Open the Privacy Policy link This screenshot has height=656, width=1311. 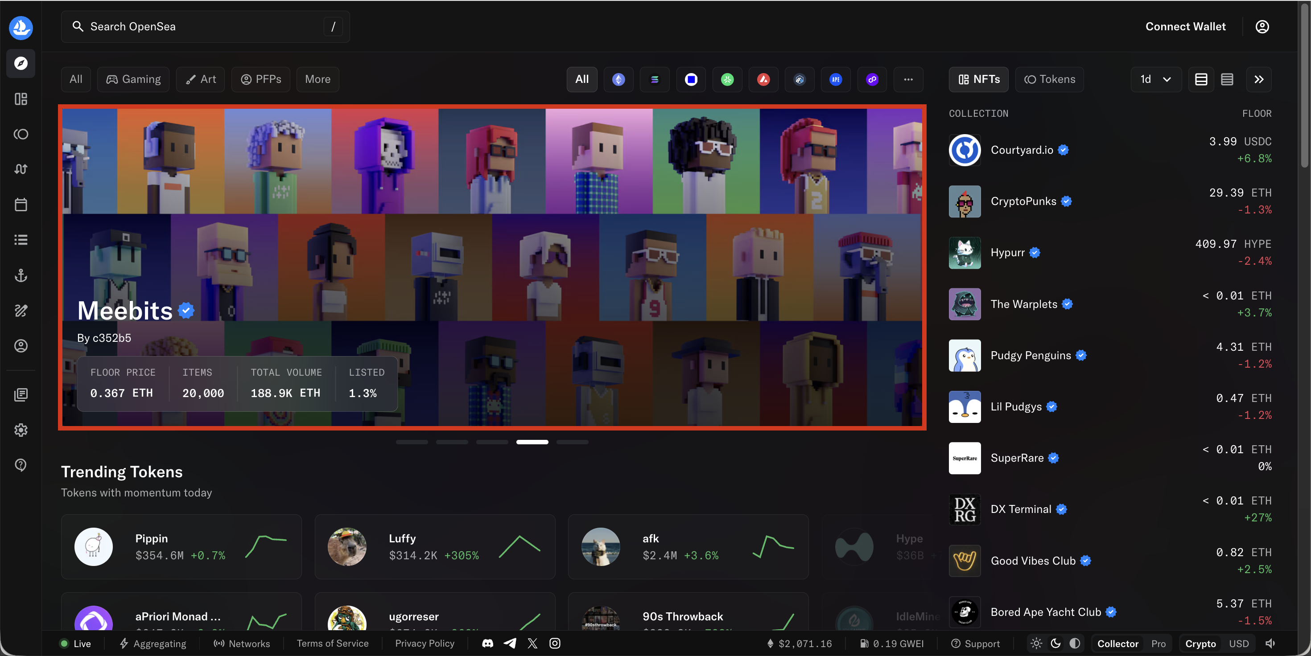point(425,643)
